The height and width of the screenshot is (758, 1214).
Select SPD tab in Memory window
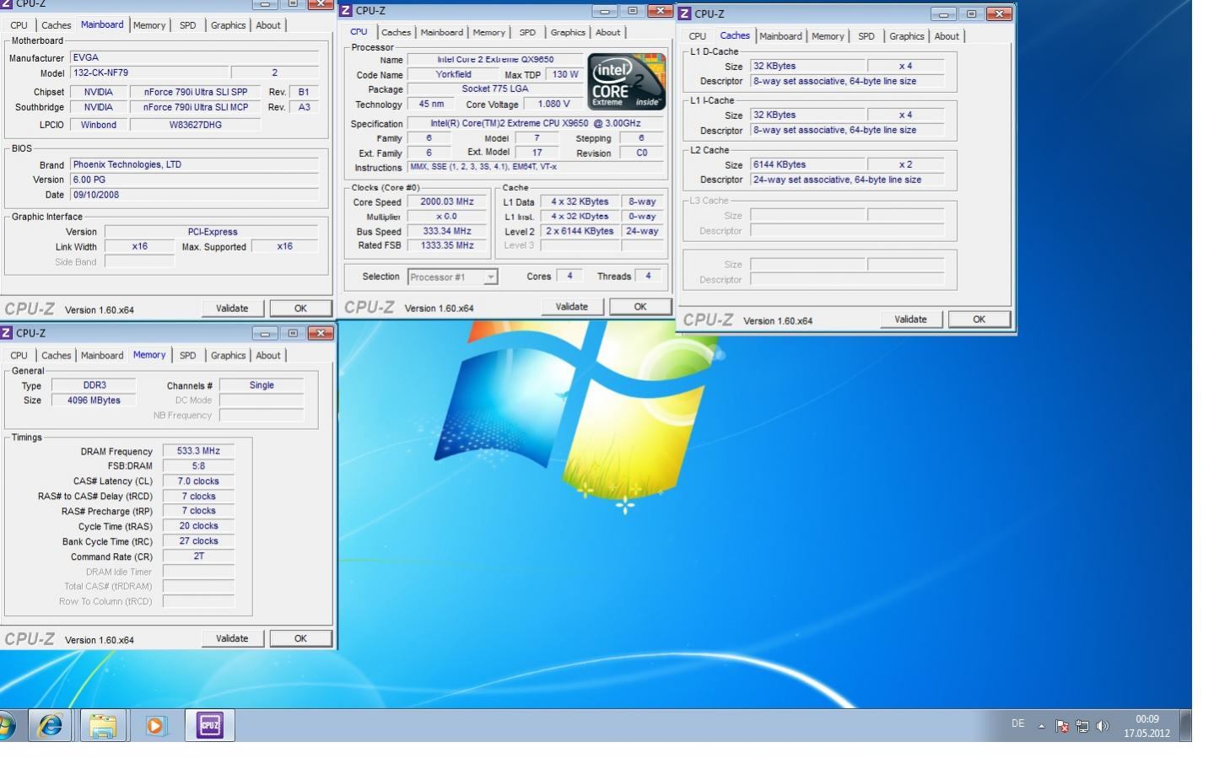188,356
